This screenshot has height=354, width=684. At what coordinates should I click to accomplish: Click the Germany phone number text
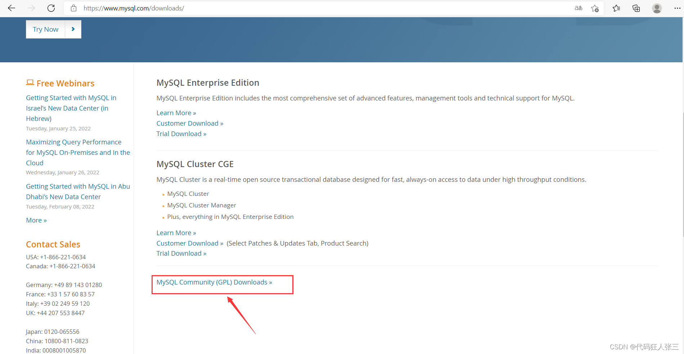click(x=64, y=285)
